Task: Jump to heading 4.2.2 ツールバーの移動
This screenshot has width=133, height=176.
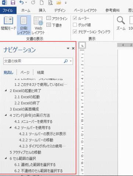Action: coord(36,140)
